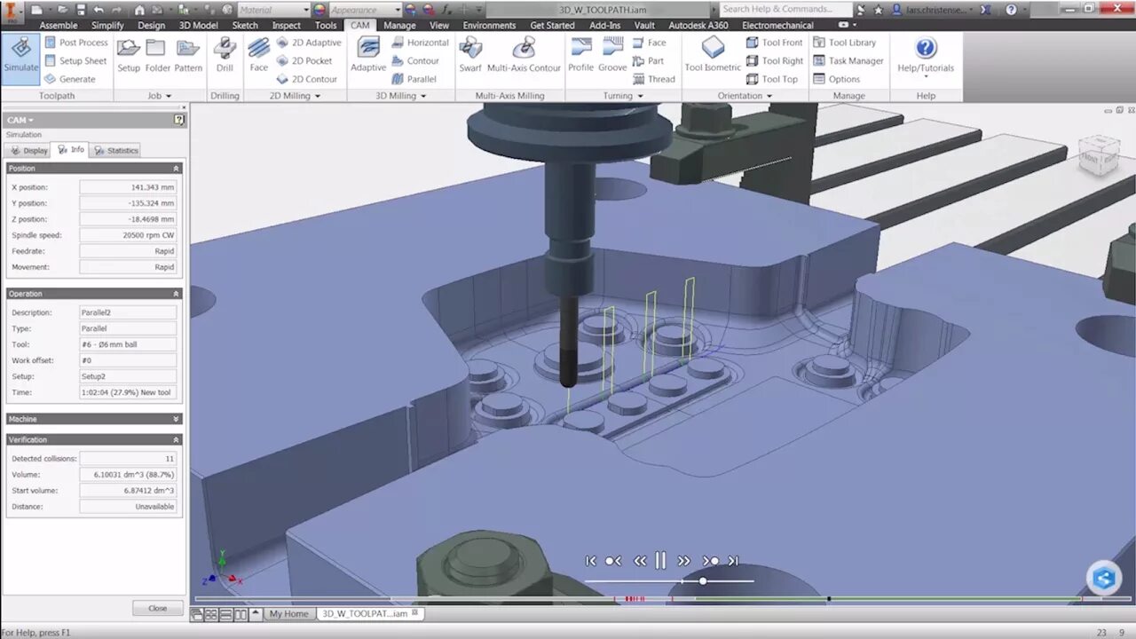Click in Search Help & Commands field

tap(785, 9)
